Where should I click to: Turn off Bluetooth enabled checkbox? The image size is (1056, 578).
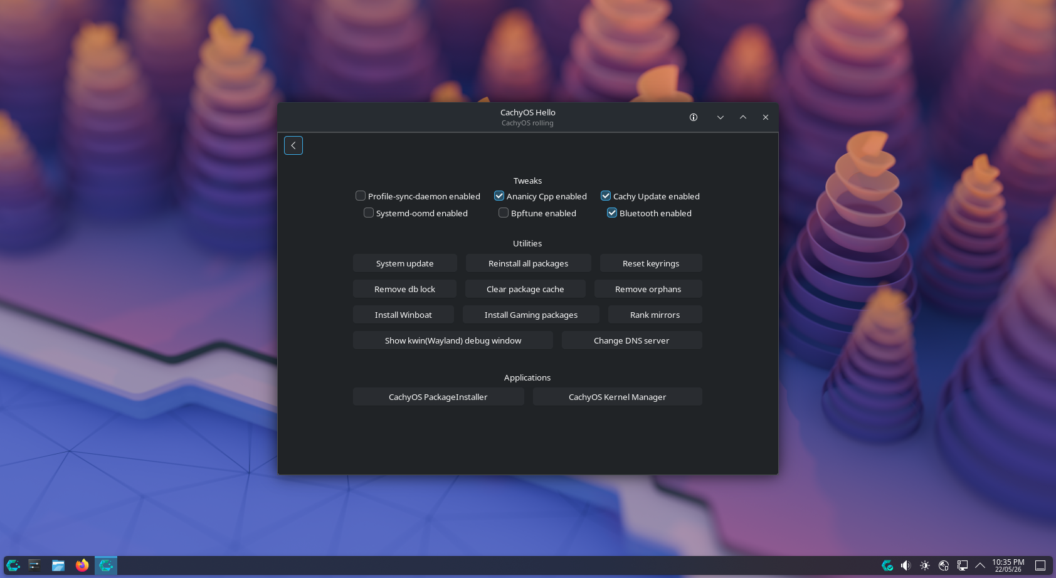tap(612, 213)
